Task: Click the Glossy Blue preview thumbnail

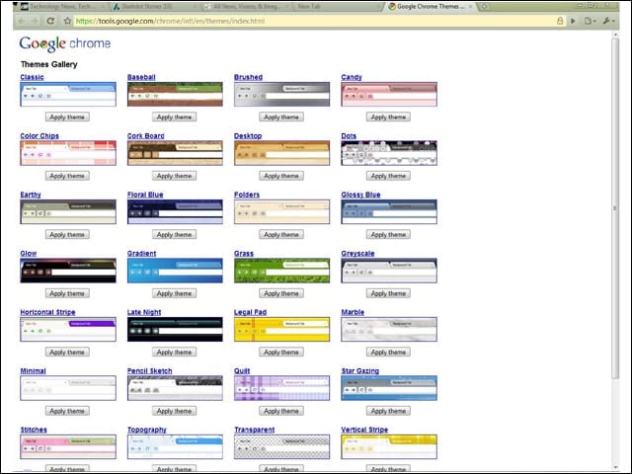Action: pyautogui.click(x=389, y=212)
